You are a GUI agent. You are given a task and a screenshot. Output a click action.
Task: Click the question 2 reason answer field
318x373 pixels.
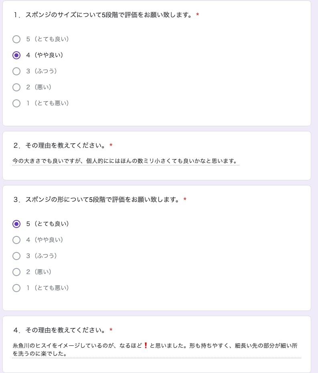coord(126,161)
